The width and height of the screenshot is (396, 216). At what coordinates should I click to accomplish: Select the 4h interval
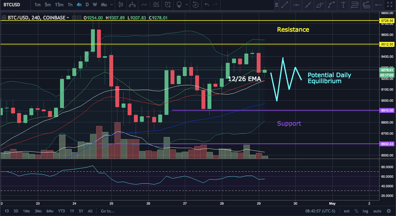[79, 4]
